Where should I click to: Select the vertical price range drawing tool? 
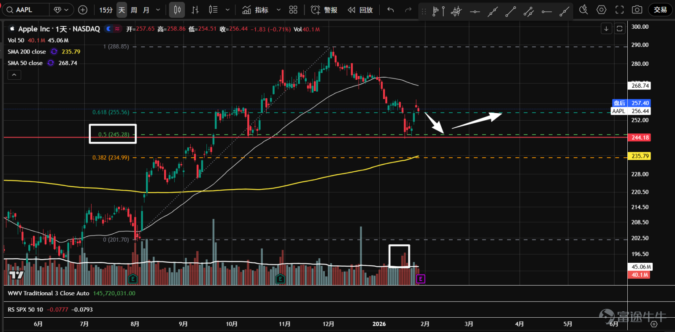443,11
